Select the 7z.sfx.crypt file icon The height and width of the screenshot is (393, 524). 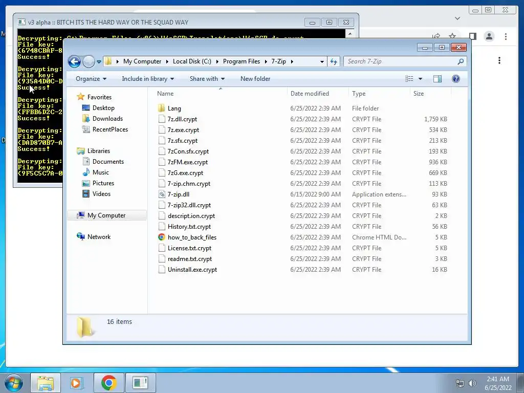point(162,140)
